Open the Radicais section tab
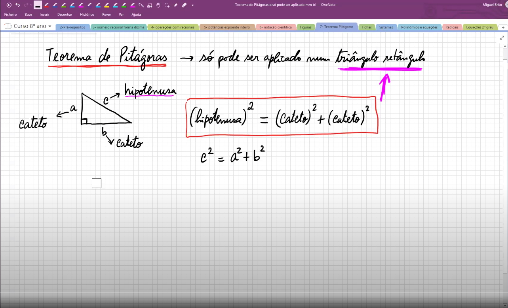Viewport: 508px width, 308px height. (452, 27)
